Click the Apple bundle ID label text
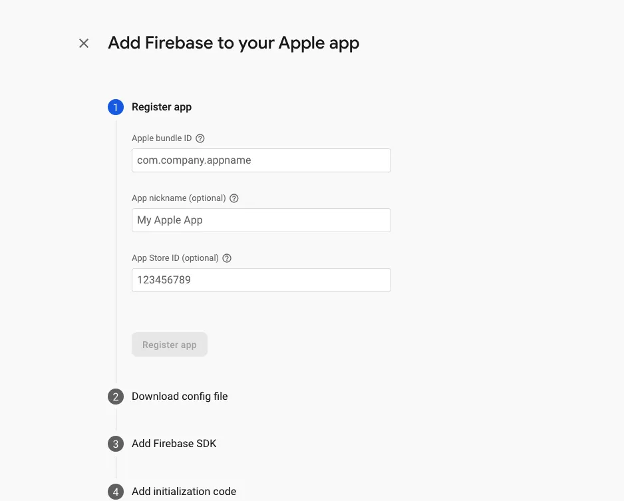This screenshot has height=501, width=624. pyautogui.click(x=162, y=138)
